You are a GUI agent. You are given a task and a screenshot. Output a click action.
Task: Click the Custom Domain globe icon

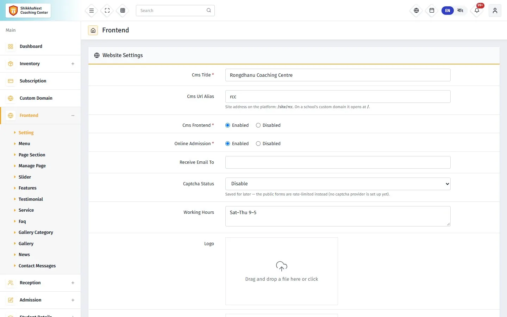tap(11, 98)
